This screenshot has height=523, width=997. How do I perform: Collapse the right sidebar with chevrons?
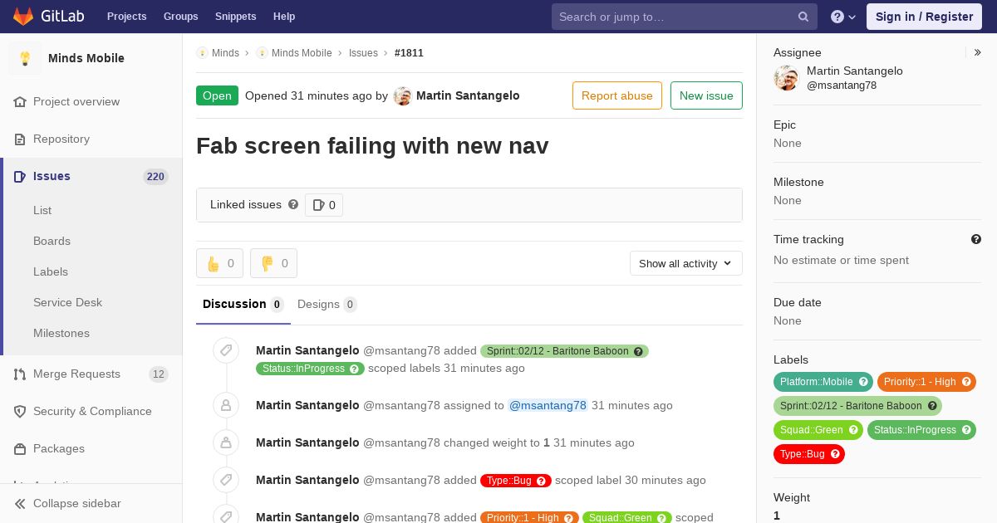pos(978,52)
